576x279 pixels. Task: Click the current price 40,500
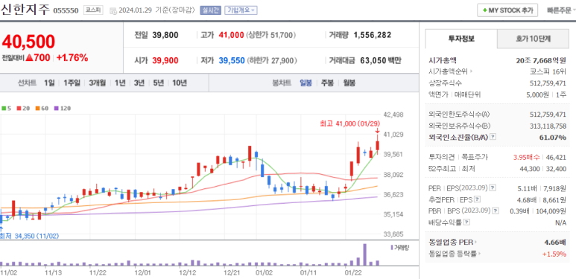tap(28, 42)
